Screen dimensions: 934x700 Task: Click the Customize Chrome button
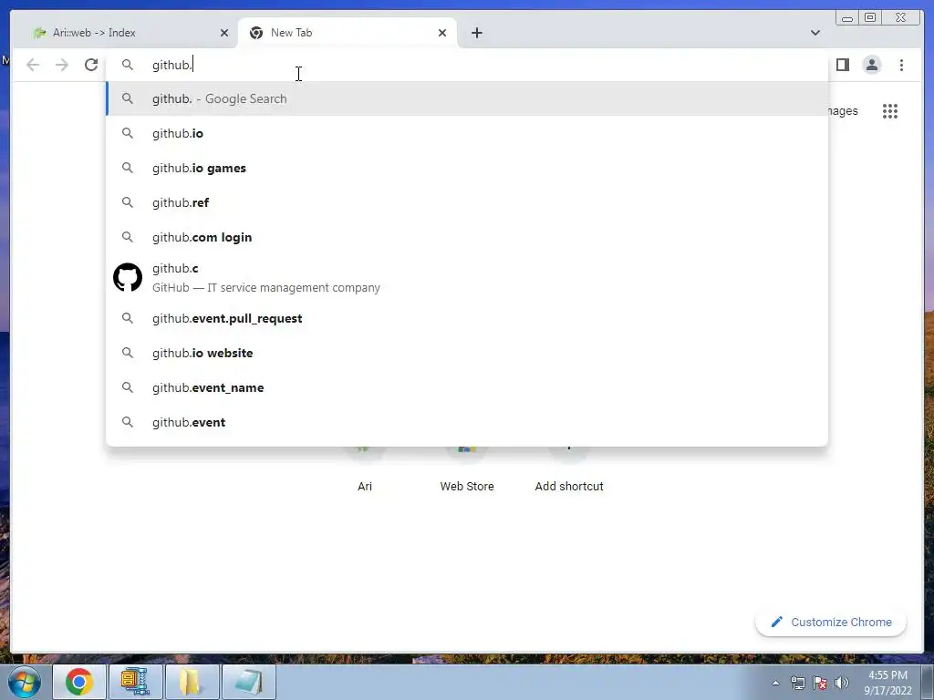point(831,622)
